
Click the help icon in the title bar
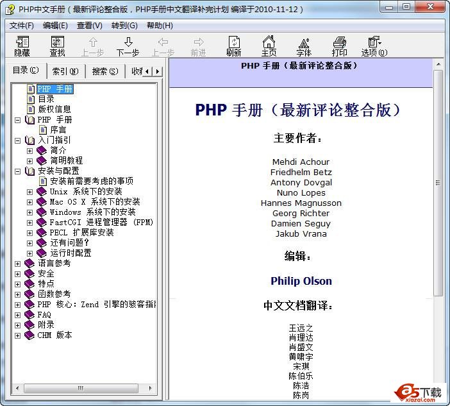pyautogui.click(x=10, y=10)
